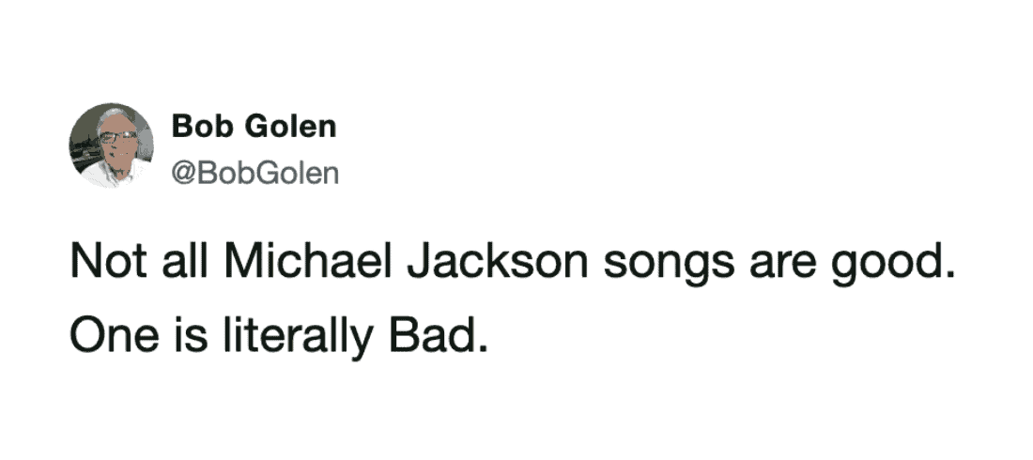The height and width of the screenshot is (460, 1033).
Task: Click Bob Golen's profile avatar photo
Action: click(x=111, y=145)
